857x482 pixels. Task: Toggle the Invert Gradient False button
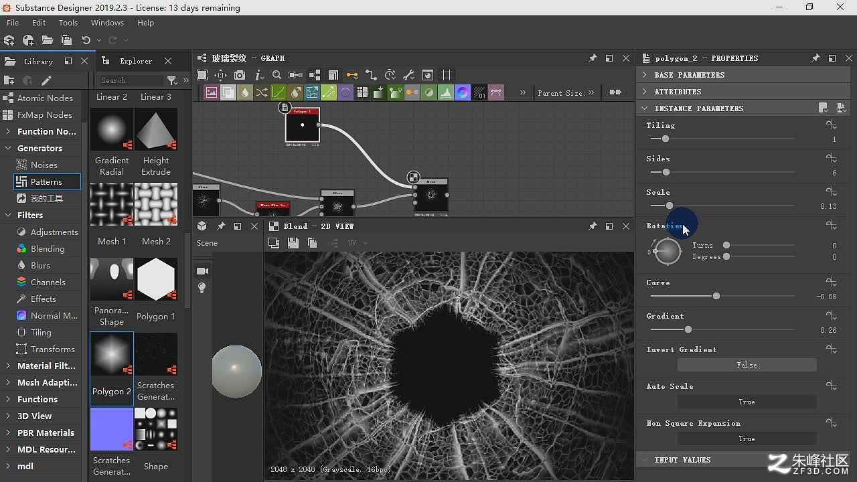pos(747,365)
